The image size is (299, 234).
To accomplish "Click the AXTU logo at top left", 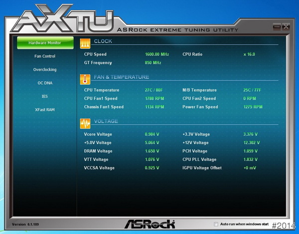I will click(60, 19).
